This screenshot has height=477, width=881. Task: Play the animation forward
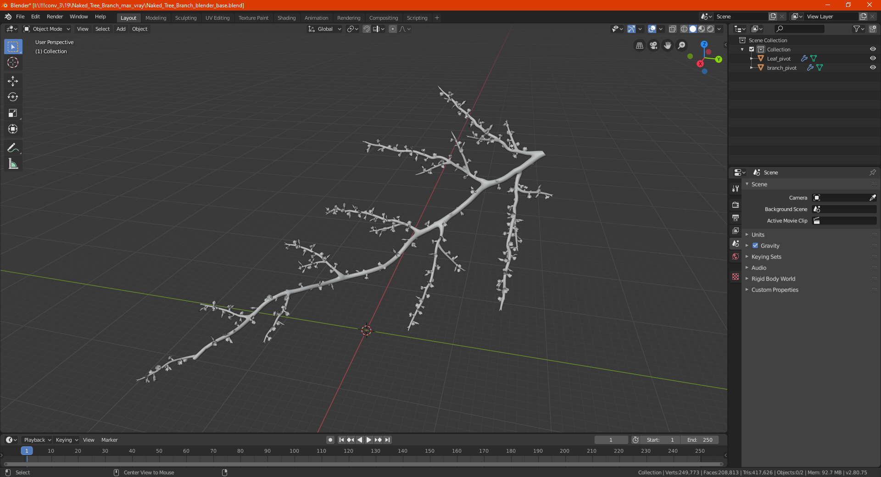369,440
